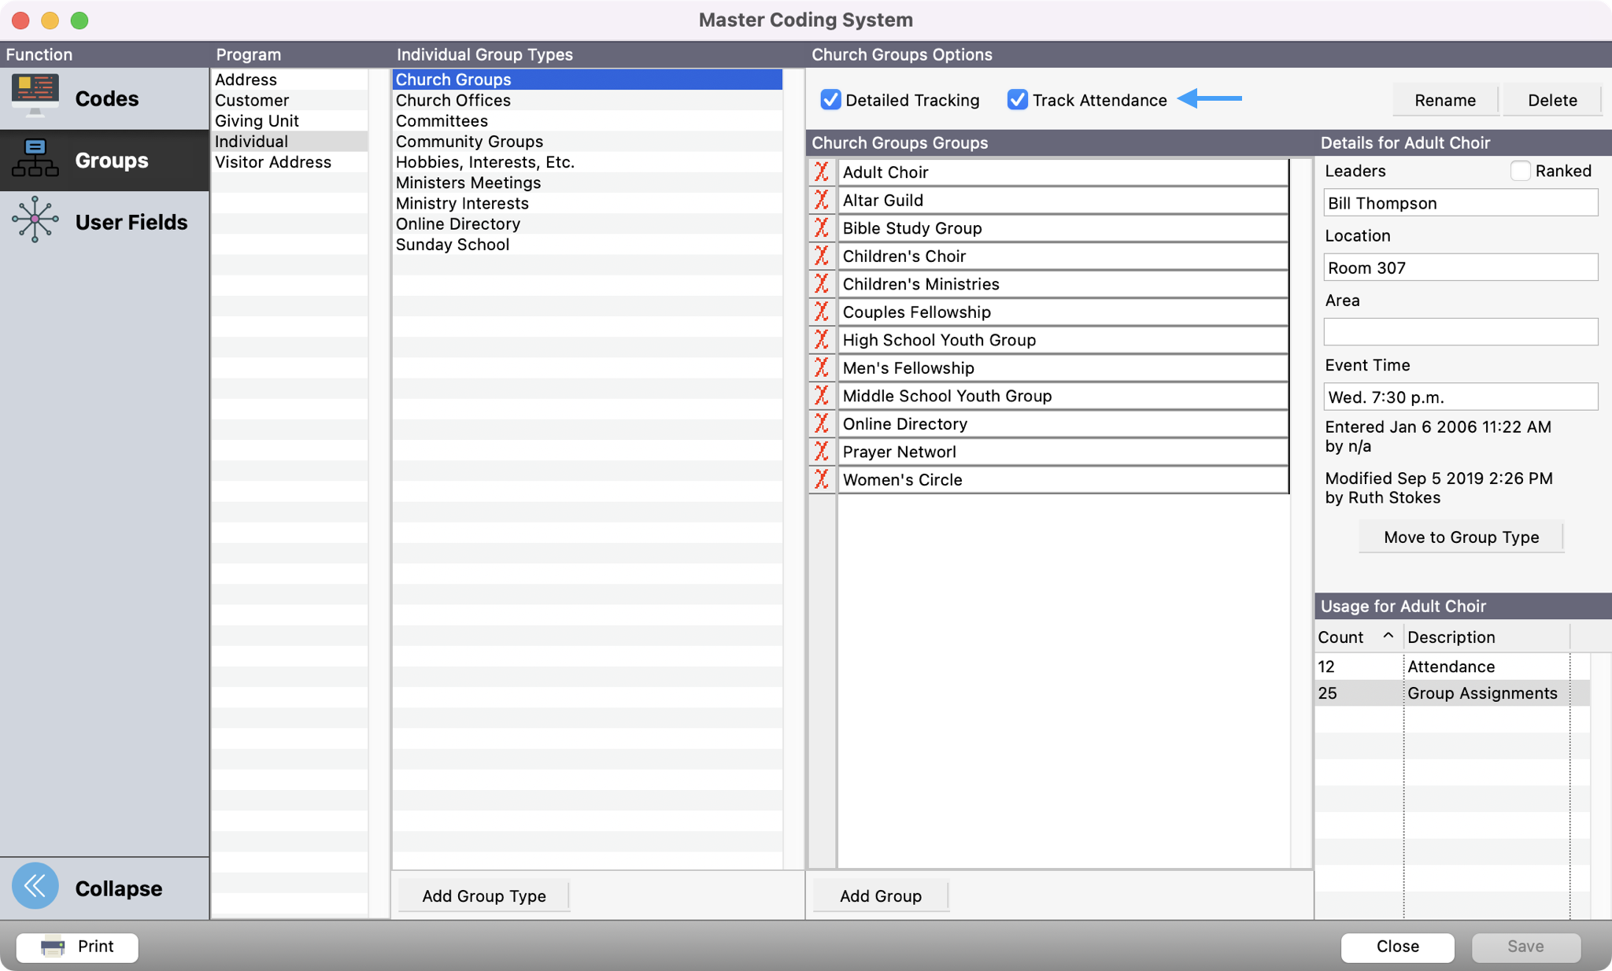Click red X beside Prayer Networl

[x=821, y=451]
